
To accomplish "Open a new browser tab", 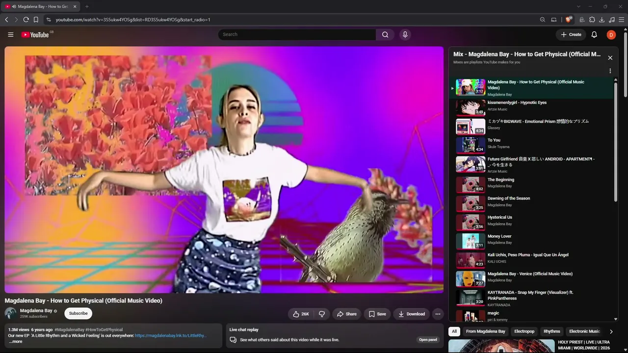I will point(87,6).
